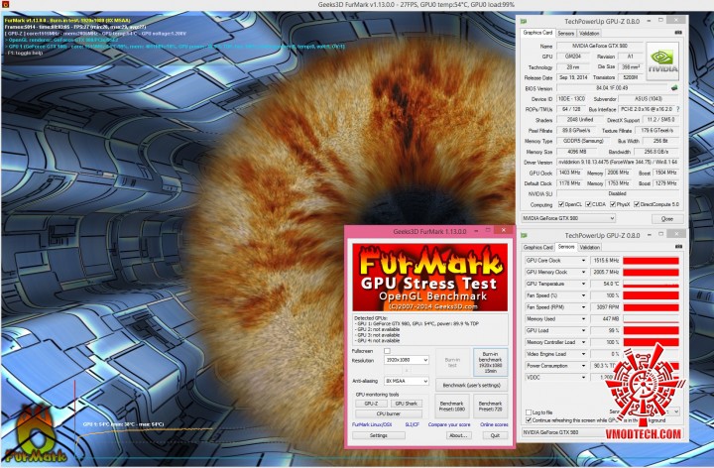Open GPU selector dropdown in Graphics Card window

[x=568, y=218]
